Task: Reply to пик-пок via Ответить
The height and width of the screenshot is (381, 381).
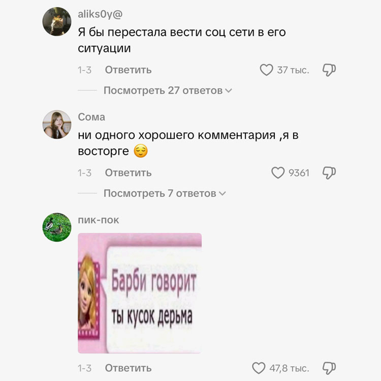Action: click(x=128, y=368)
